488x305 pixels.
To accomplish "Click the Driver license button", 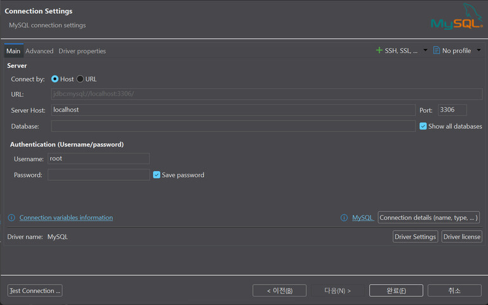I will pyautogui.click(x=461, y=237).
